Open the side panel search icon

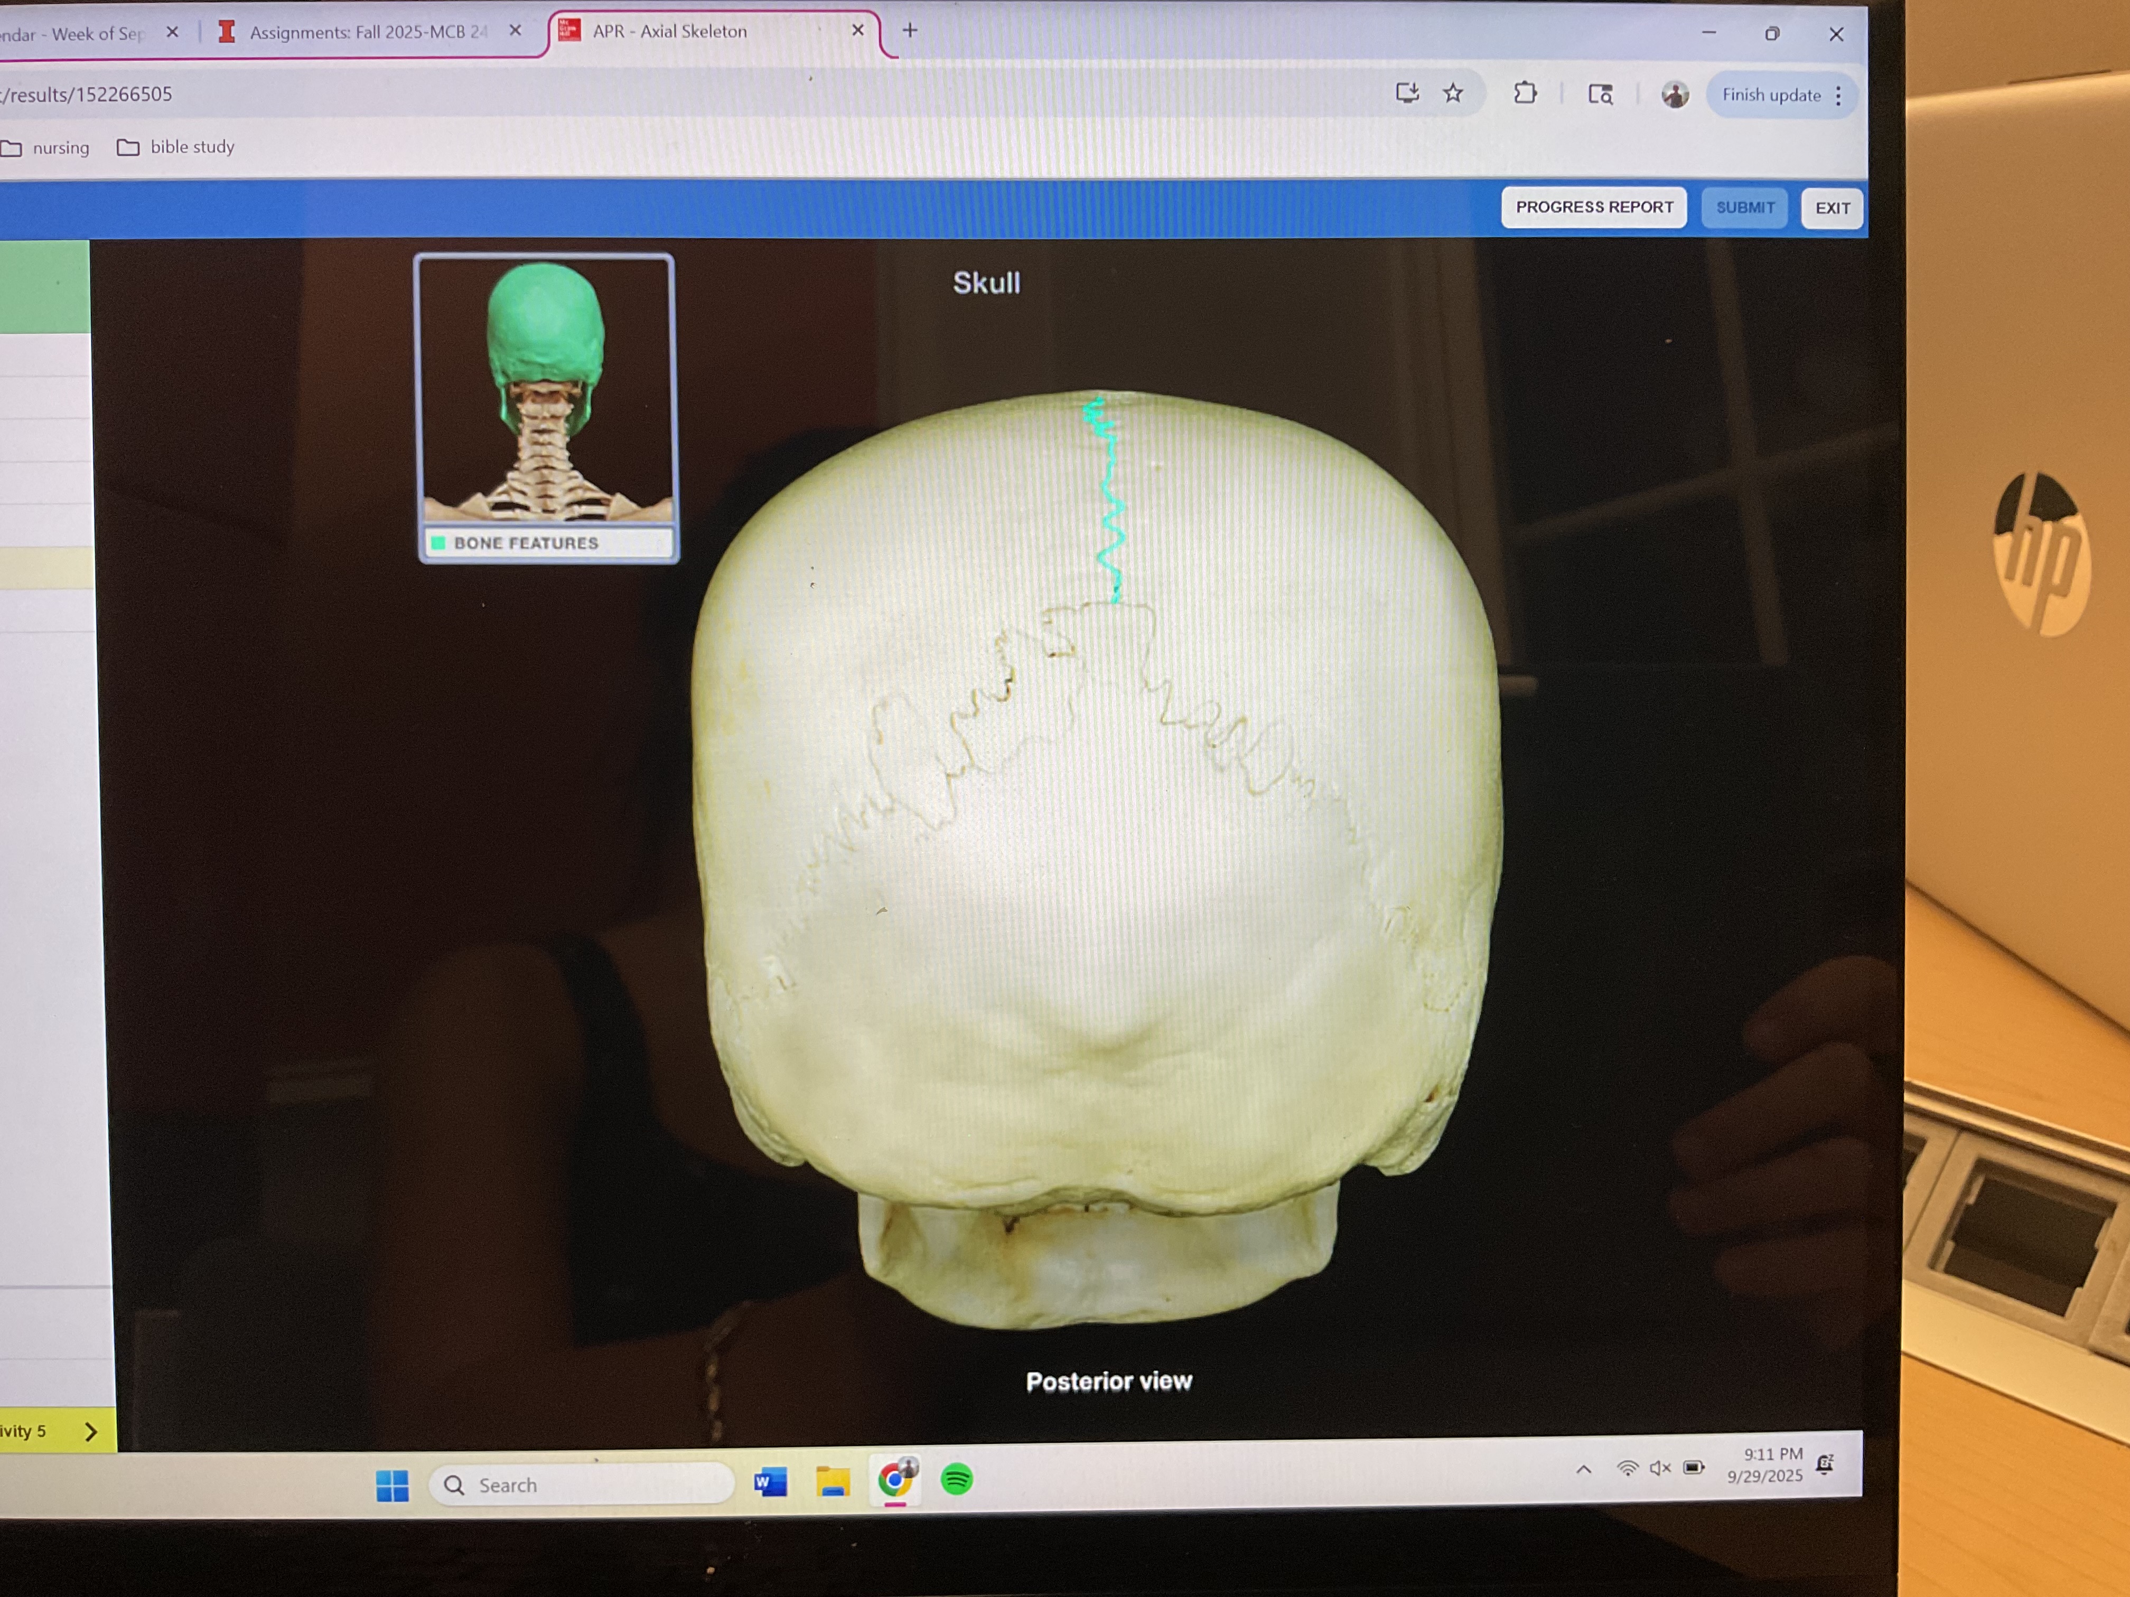1600,95
